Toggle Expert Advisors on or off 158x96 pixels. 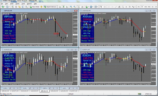[50, 7]
